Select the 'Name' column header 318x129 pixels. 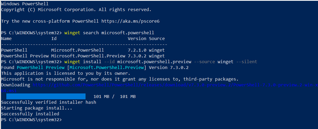(x=6, y=39)
